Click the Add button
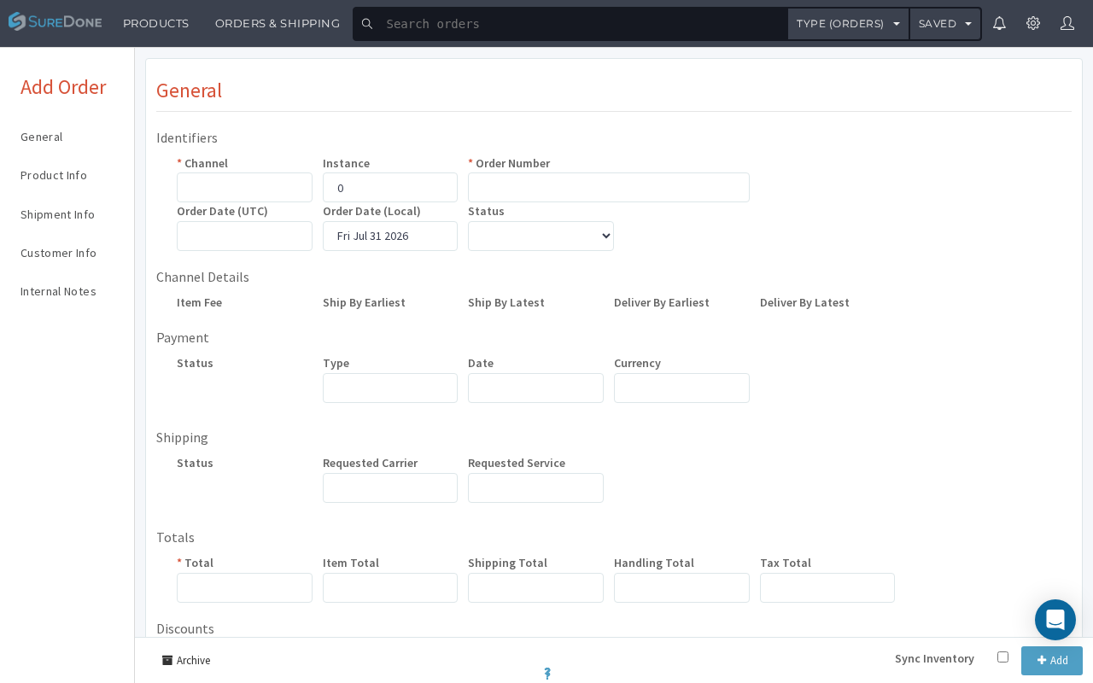The image size is (1093, 683). (x=1052, y=661)
